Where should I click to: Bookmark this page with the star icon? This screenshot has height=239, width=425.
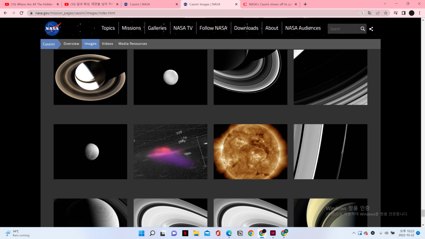point(386,13)
